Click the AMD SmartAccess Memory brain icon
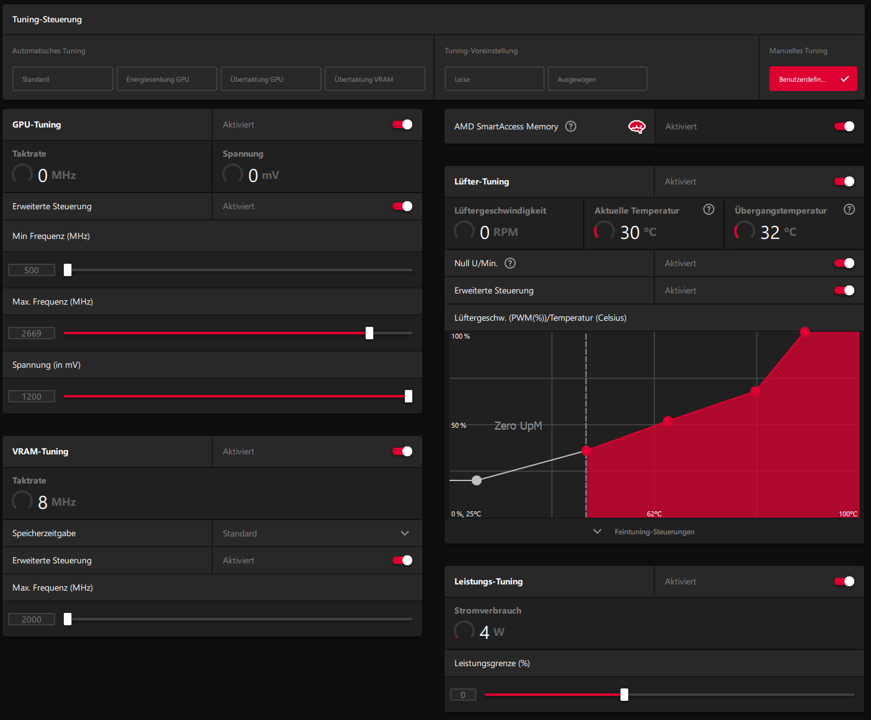 click(637, 126)
